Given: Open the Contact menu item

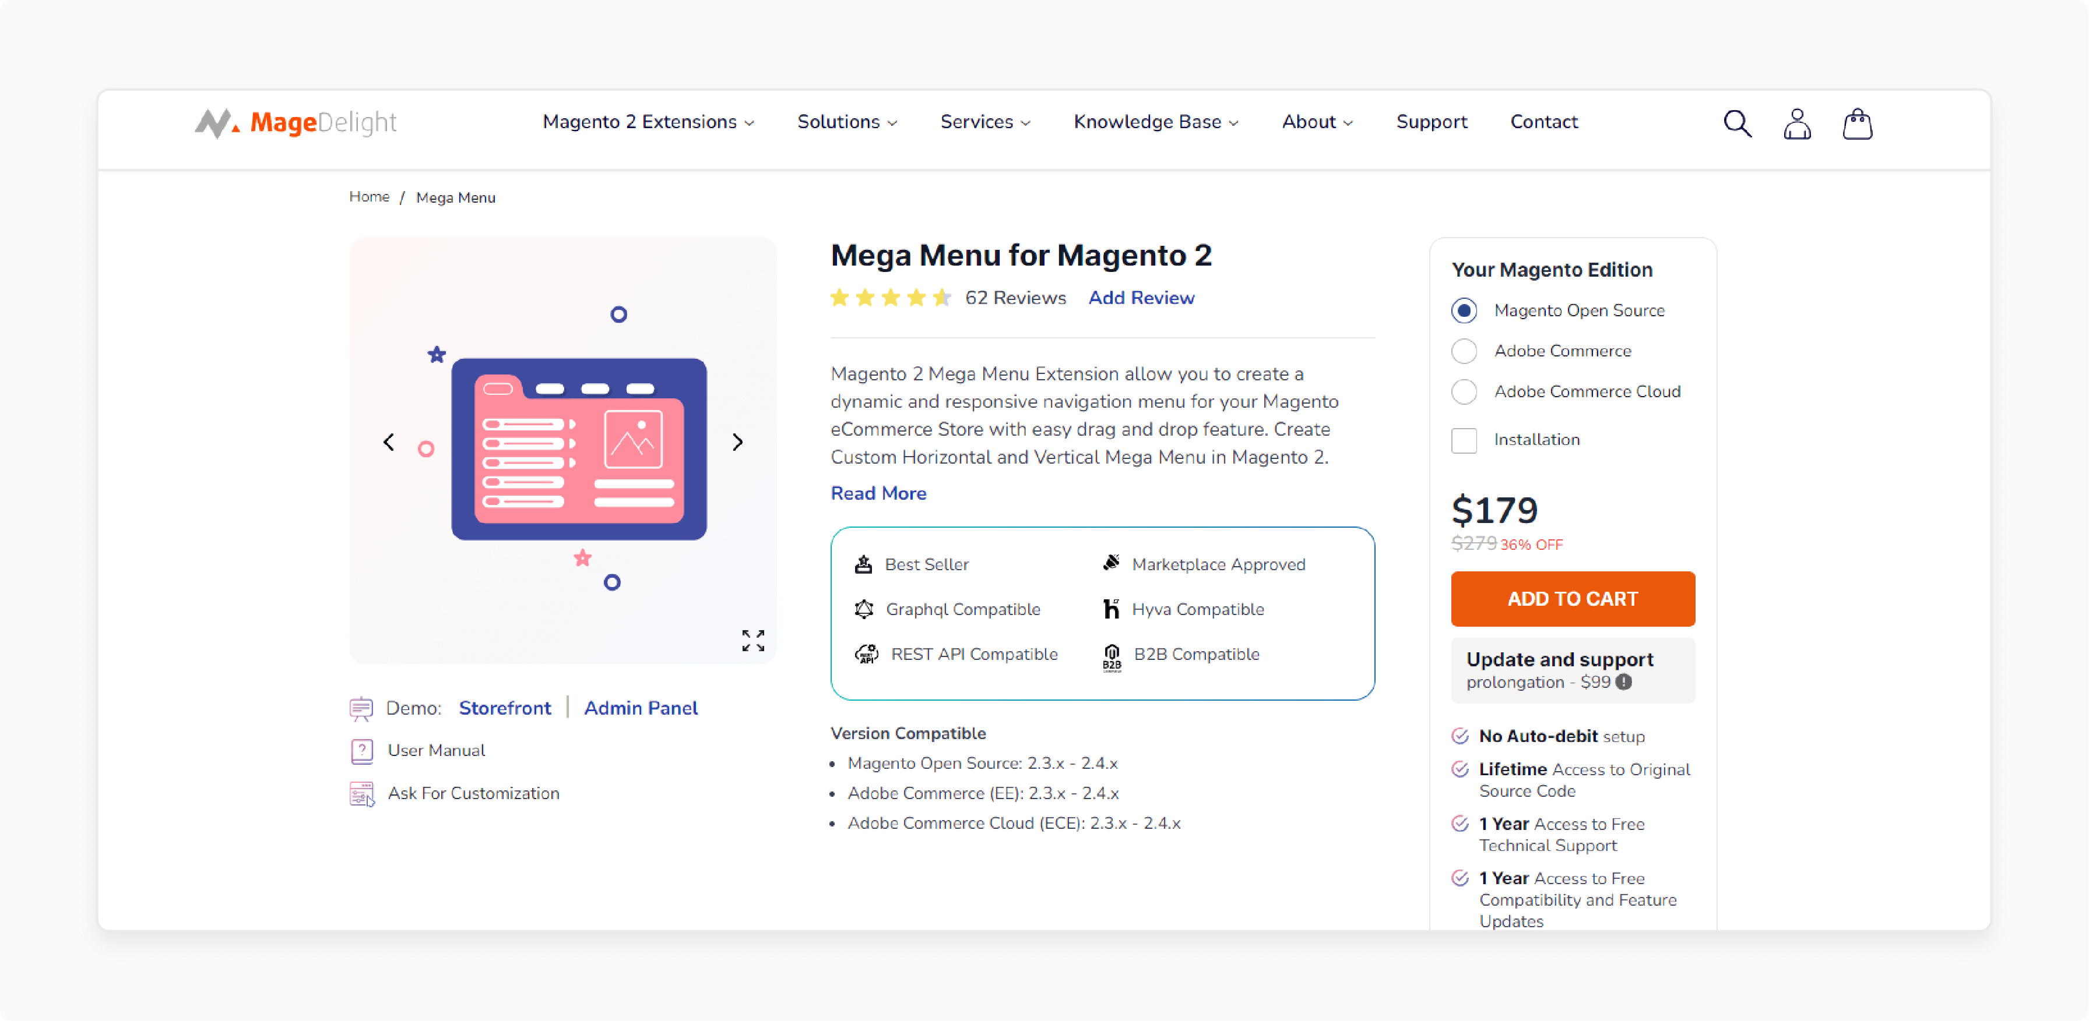Looking at the screenshot, I should (1543, 122).
